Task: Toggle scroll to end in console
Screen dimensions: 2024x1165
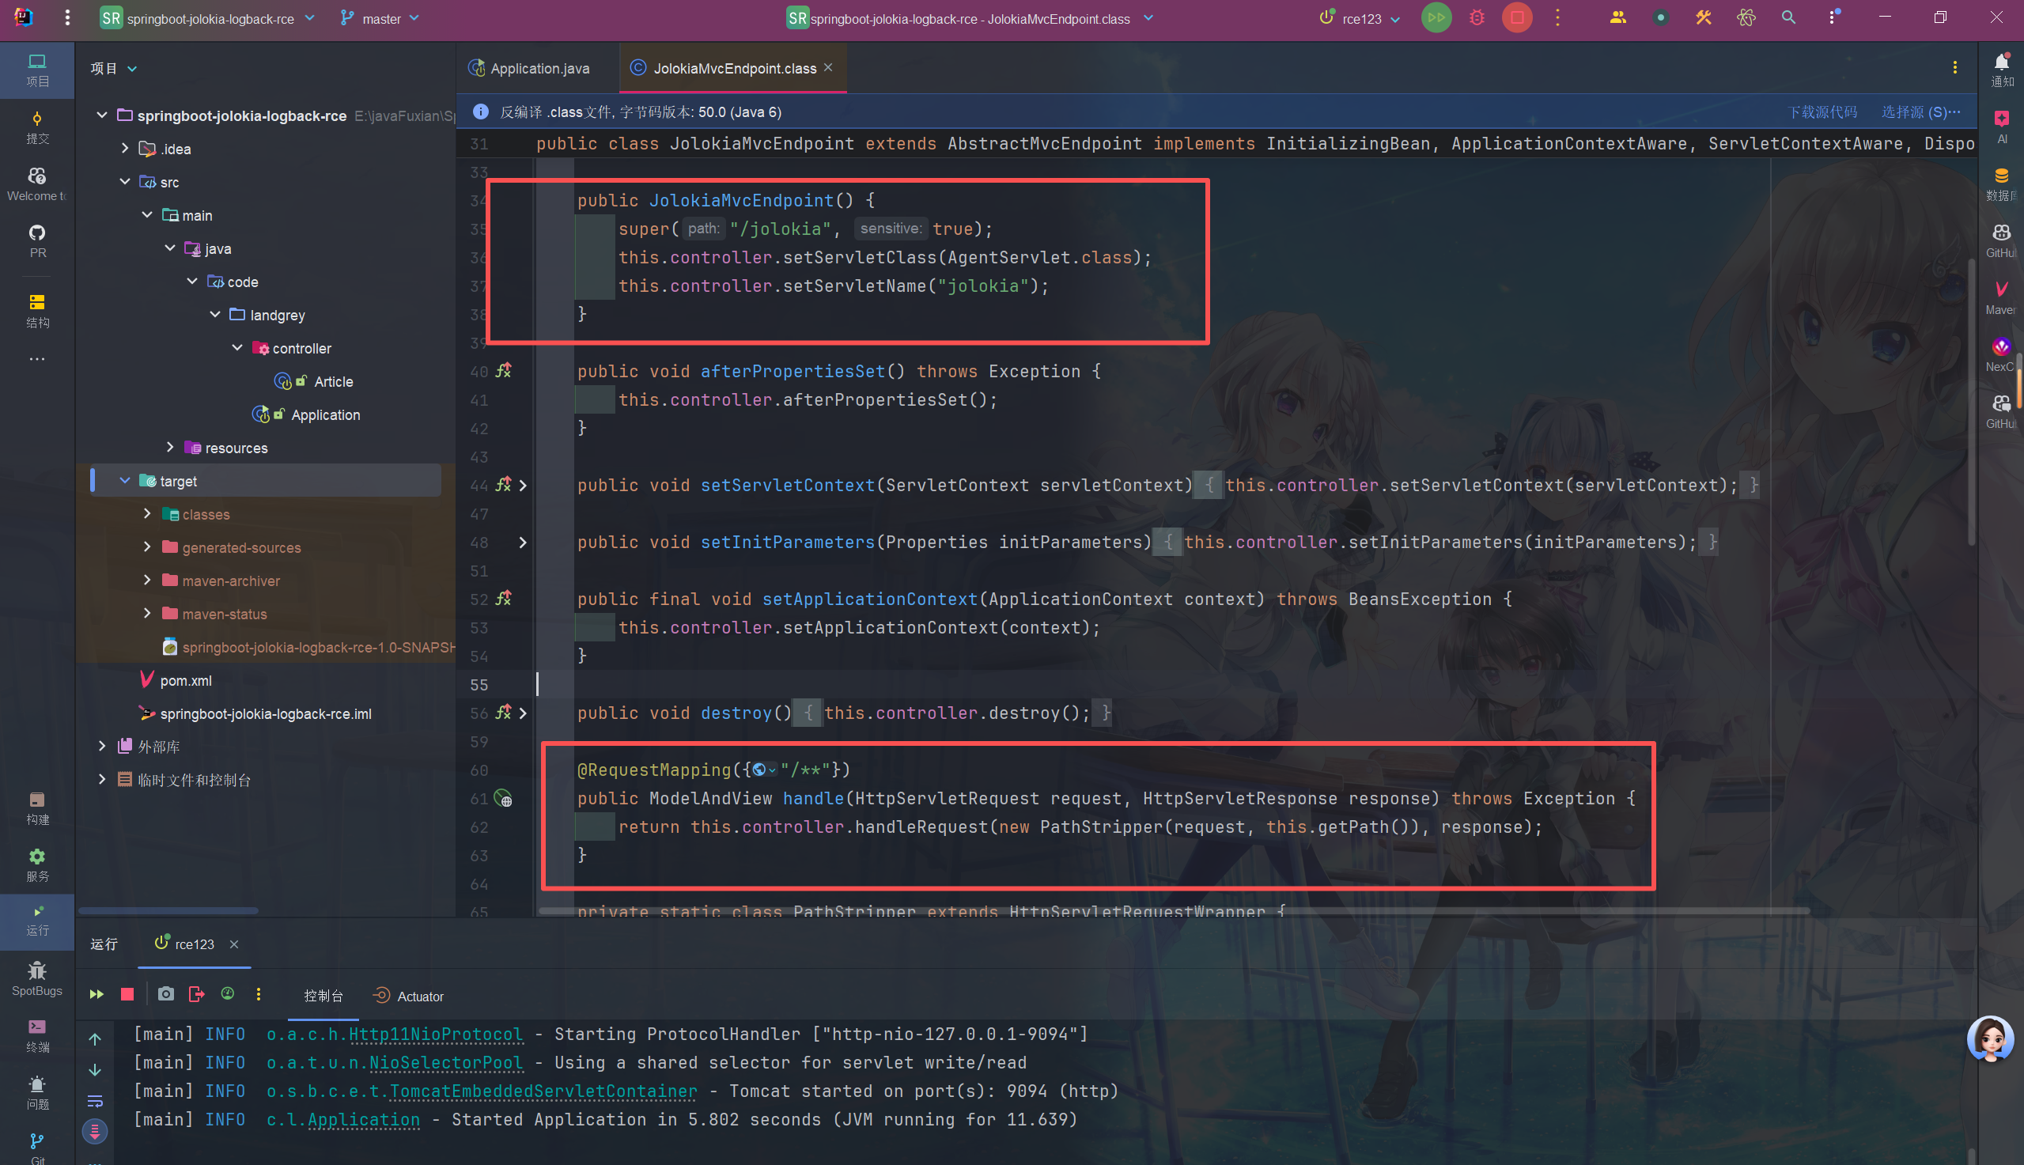Action: point(95,1130)
